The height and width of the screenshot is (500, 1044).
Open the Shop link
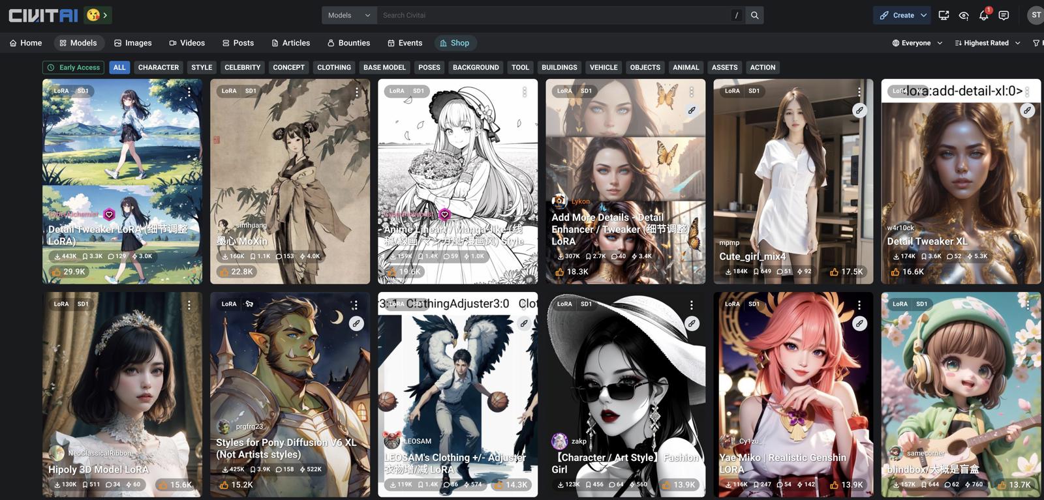(455, 43)
